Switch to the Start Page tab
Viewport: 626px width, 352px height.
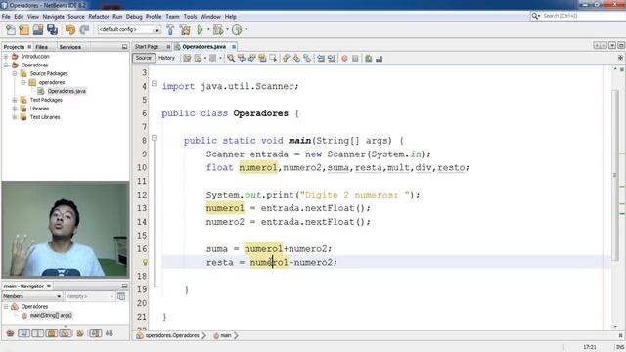pyautogui.click(x=147, y=47)
